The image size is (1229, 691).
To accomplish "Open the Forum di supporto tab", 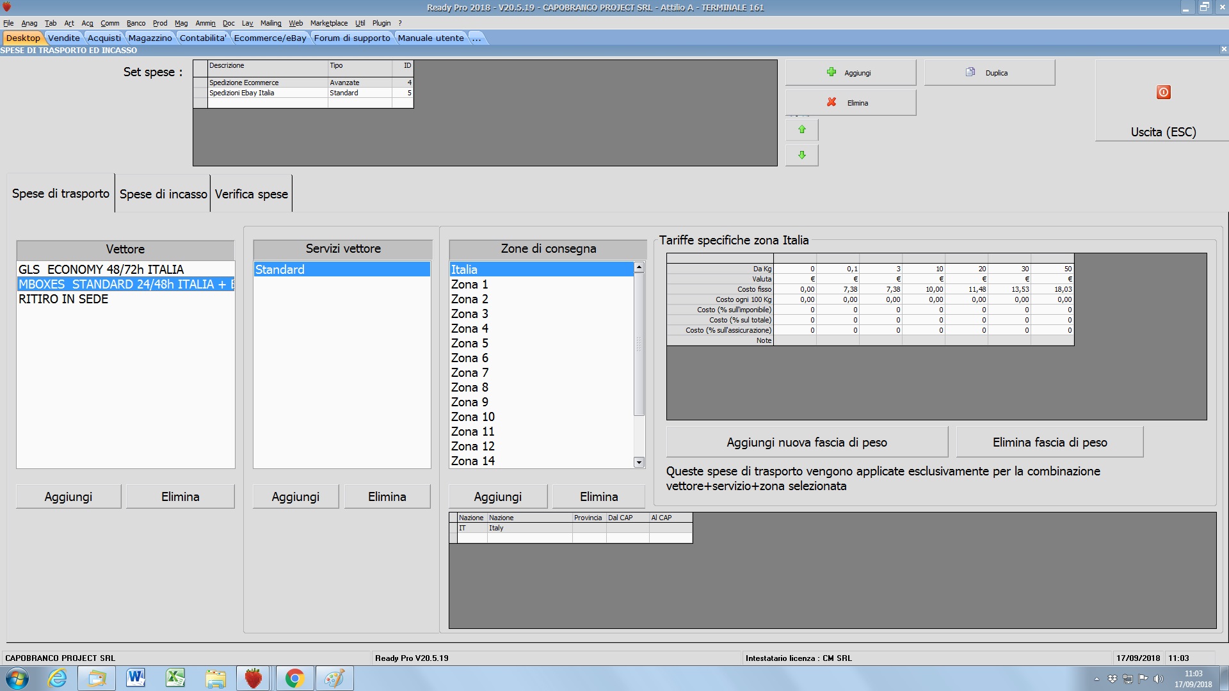I will click(x=352, y=38).
